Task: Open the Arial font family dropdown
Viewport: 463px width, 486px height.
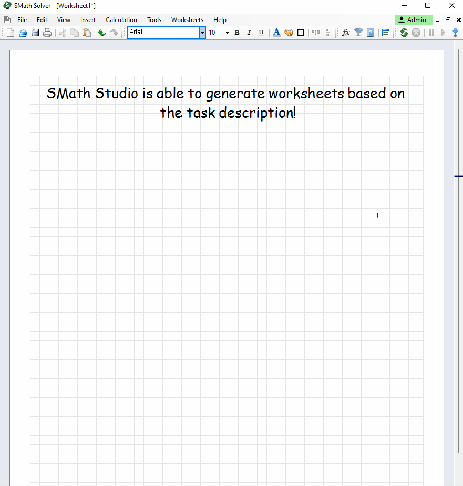Action: tap(202, 33)
